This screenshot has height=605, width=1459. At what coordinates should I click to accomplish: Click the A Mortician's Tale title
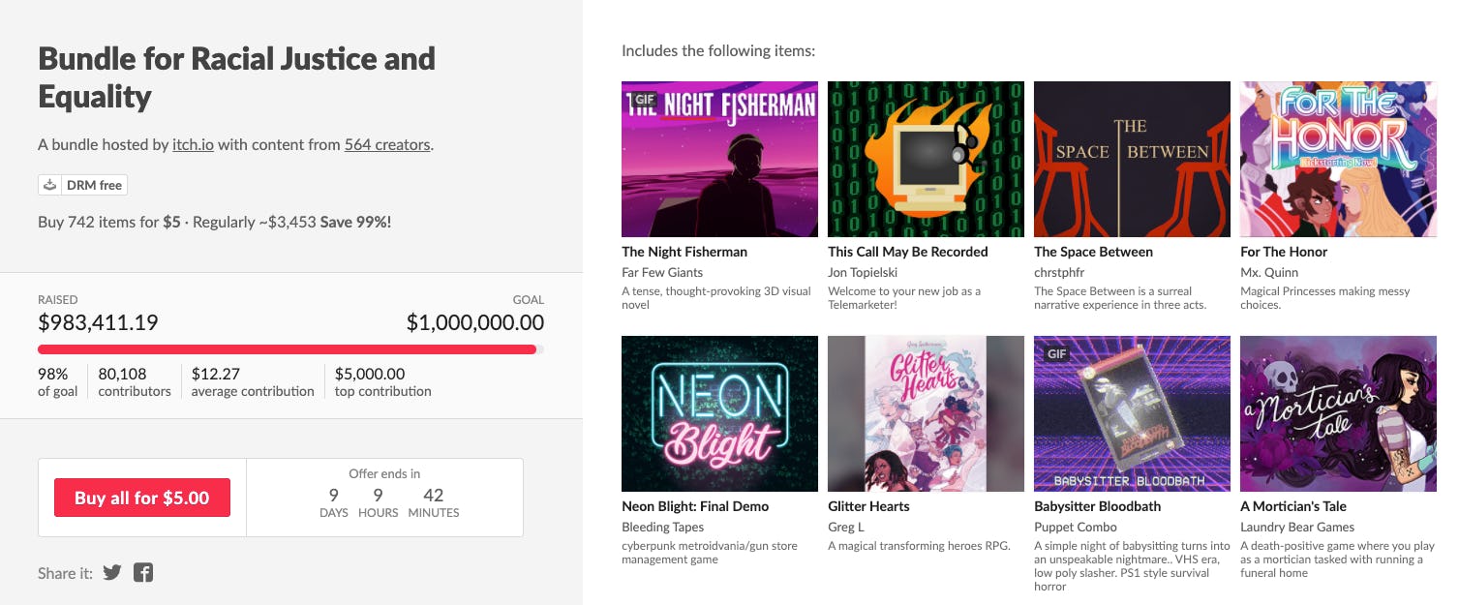1293,506
